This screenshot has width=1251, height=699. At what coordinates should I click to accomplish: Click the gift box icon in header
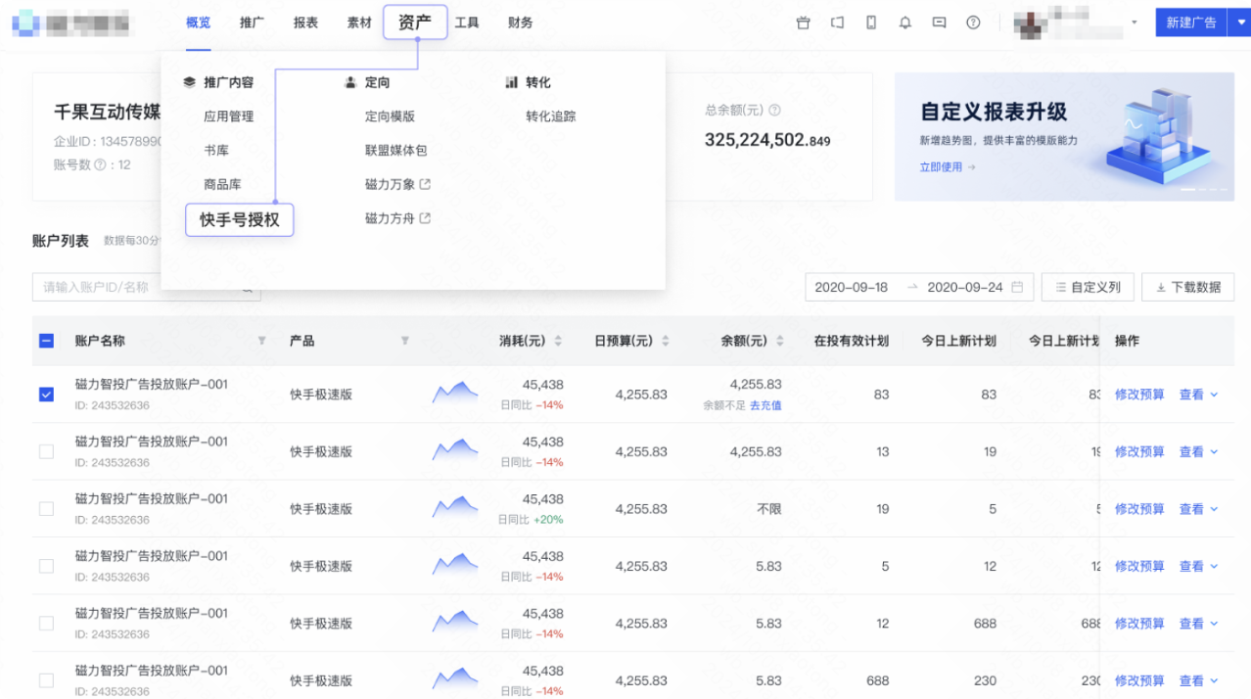click(x=804, y=23)
